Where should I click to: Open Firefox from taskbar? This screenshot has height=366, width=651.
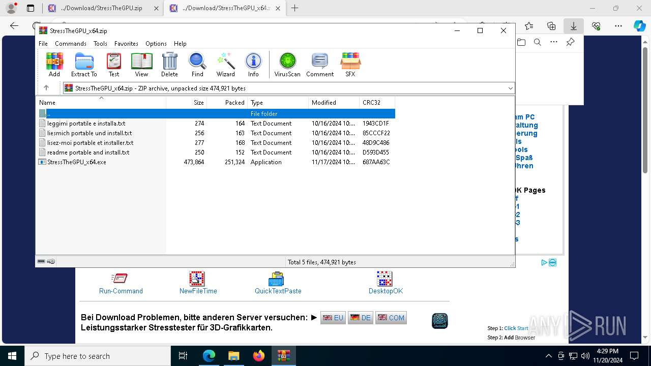pyautogui.click(x=259, y=356)
